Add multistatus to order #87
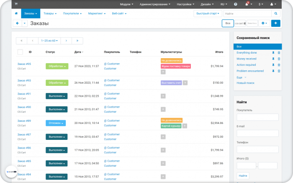 coord(163,137)
